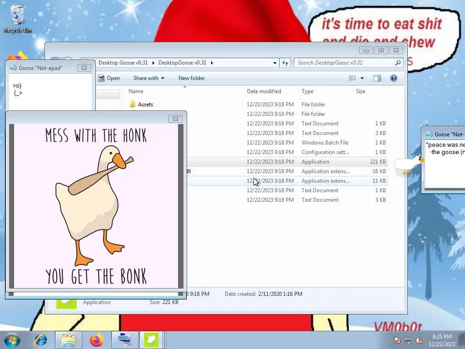Click the Explorer refresh button

click(x=285, y=63)
